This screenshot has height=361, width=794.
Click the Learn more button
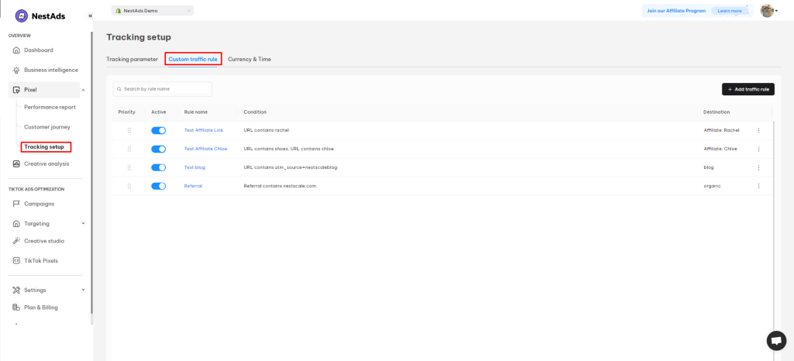click(730, 11)
